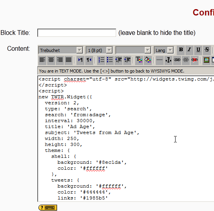Click line "links: '#1985b5'"
The height and width of the screenshot is (211, 214).
[x=82, y=198]
